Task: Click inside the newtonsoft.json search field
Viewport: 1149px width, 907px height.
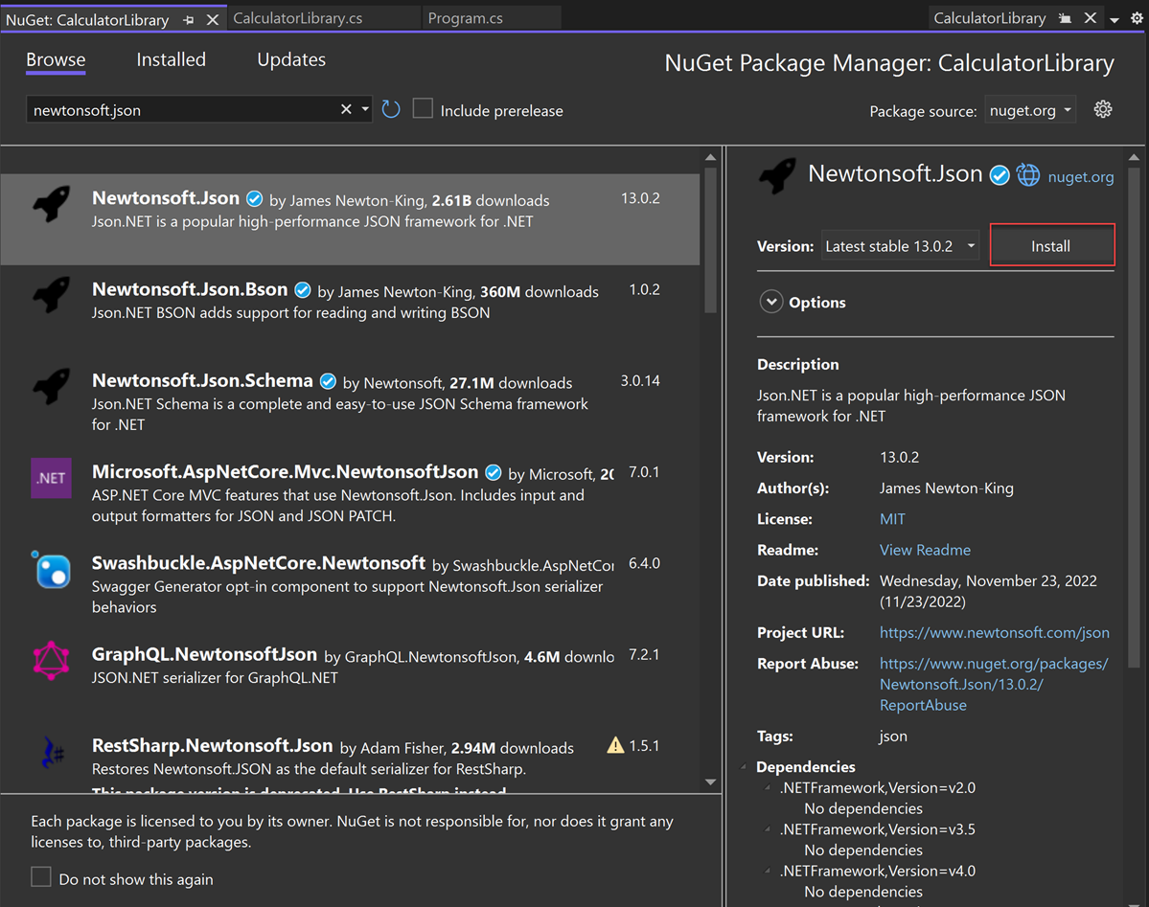Action: tap(172, 109)
